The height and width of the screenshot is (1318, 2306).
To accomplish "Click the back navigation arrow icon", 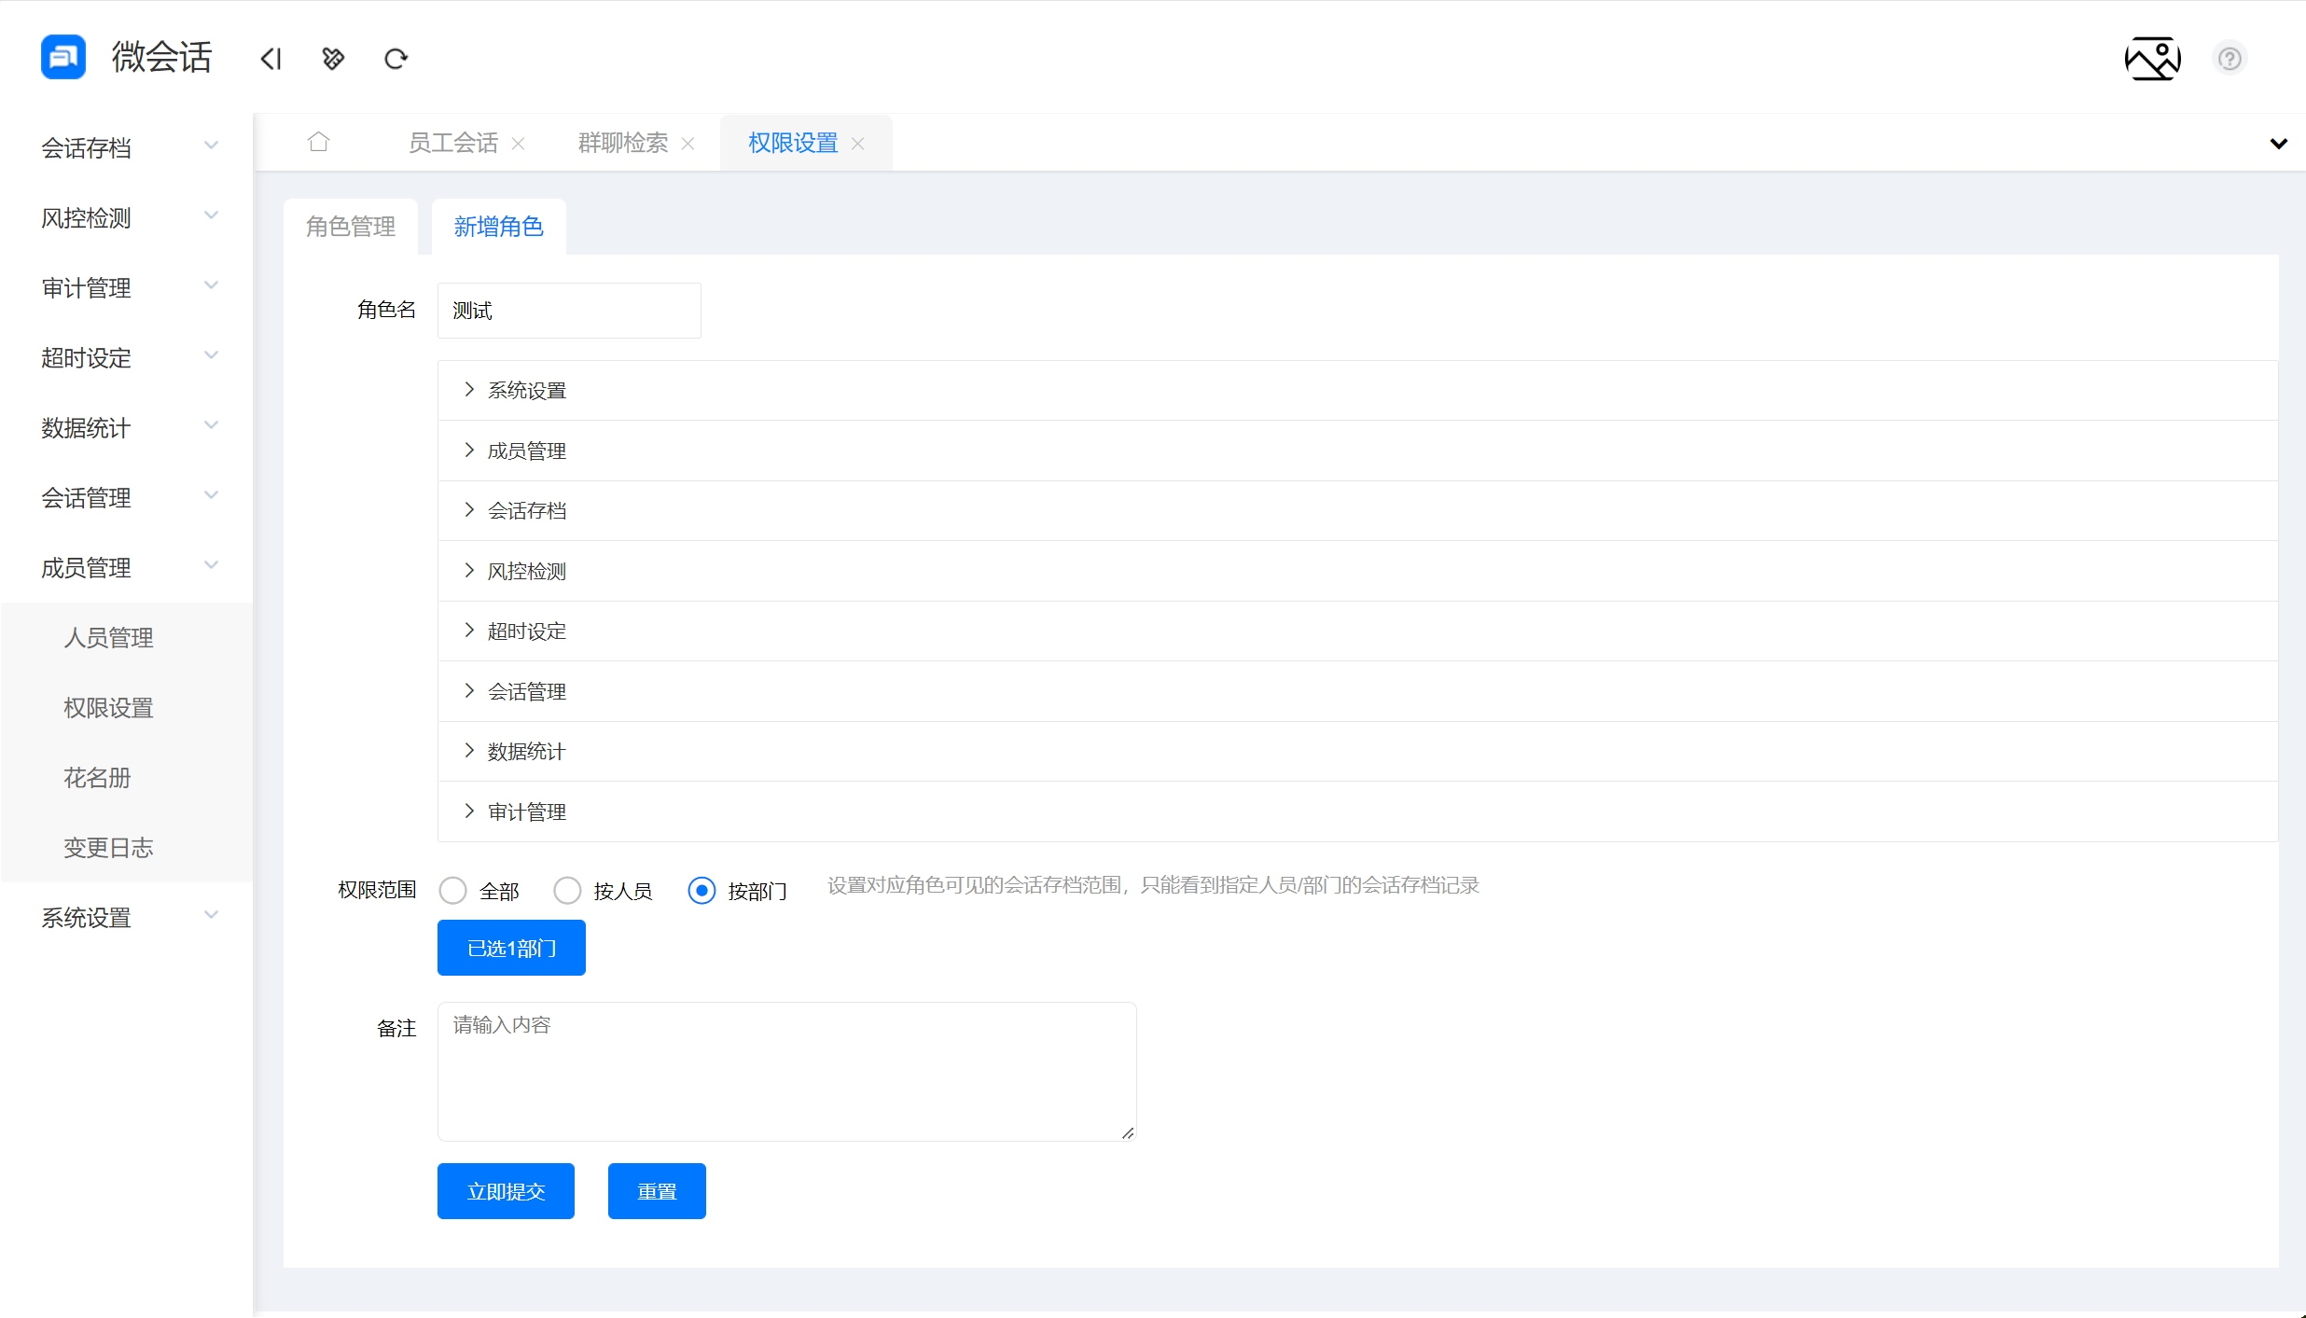I will tap(271, 58).
